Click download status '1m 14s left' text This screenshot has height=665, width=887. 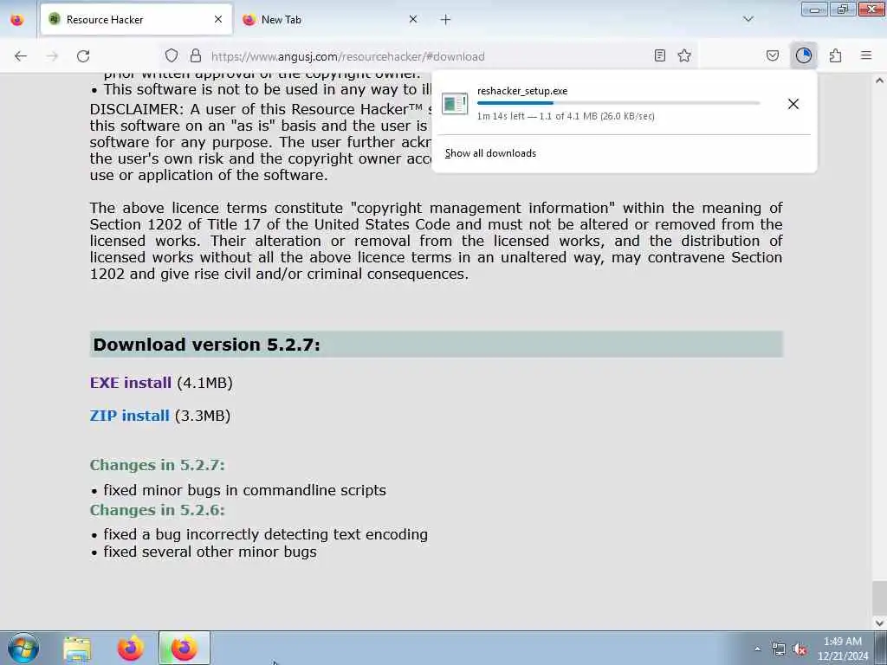tap(566, 116)
